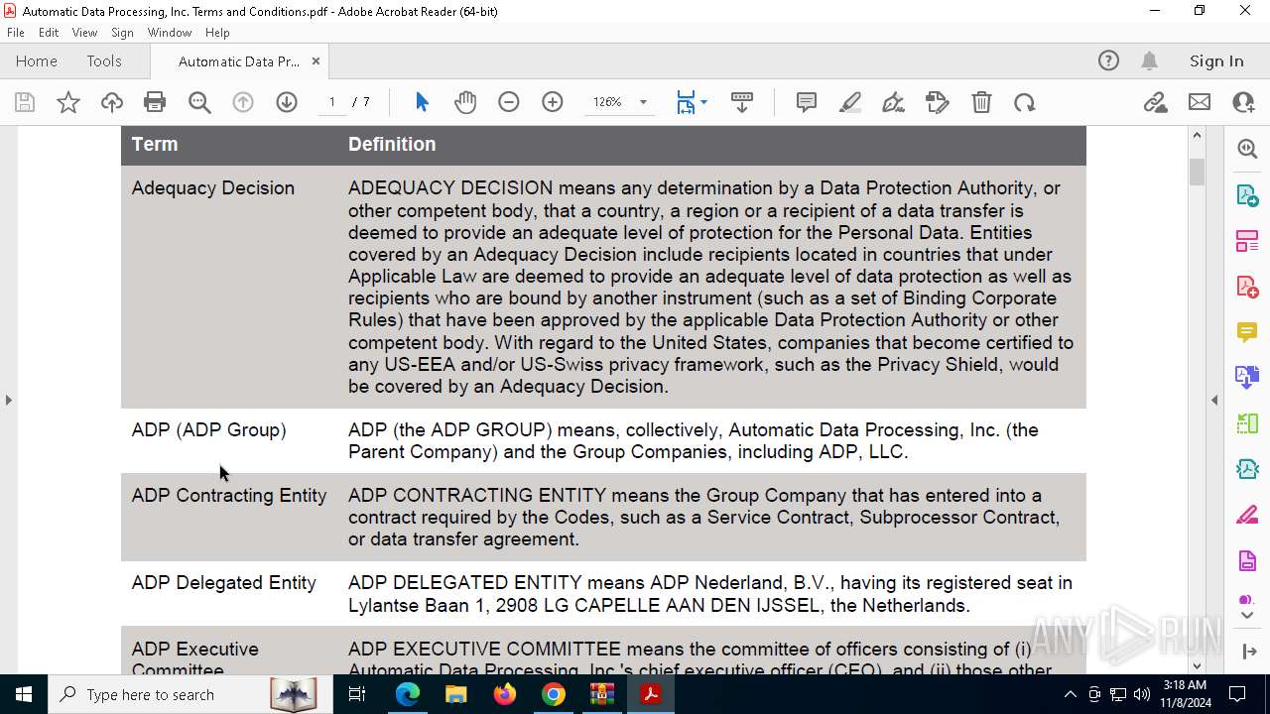Image resolution: width=1270 pixels, height=714 pixels.
Task: Enable scrolling read mode icon
Action: pos(742,102)
